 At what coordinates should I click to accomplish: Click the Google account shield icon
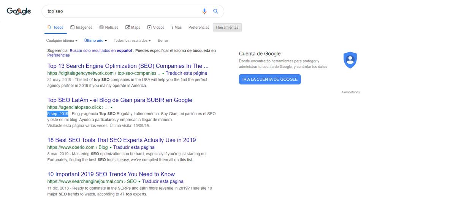(x=349, y=60)
